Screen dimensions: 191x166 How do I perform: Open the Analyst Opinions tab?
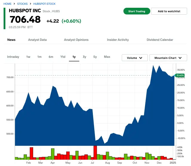tap(76, 40)
